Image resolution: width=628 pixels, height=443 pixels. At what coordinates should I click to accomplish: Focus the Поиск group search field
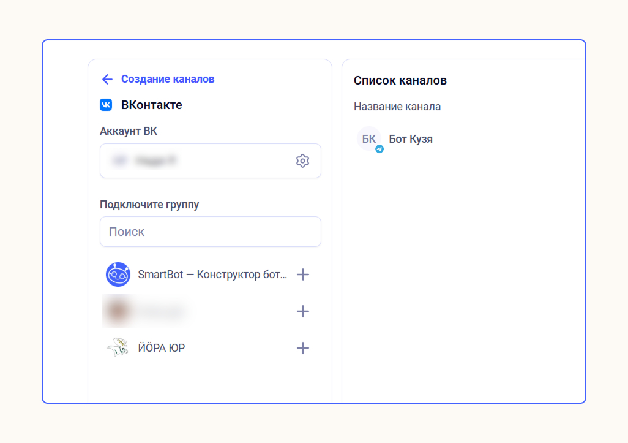tap(211, 232)
